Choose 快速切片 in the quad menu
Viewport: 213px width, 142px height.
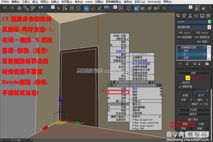click(x=121, y=51)
